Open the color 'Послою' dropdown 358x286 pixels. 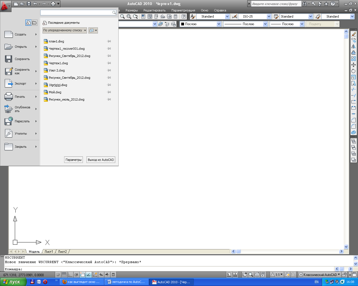pos(219,24)
